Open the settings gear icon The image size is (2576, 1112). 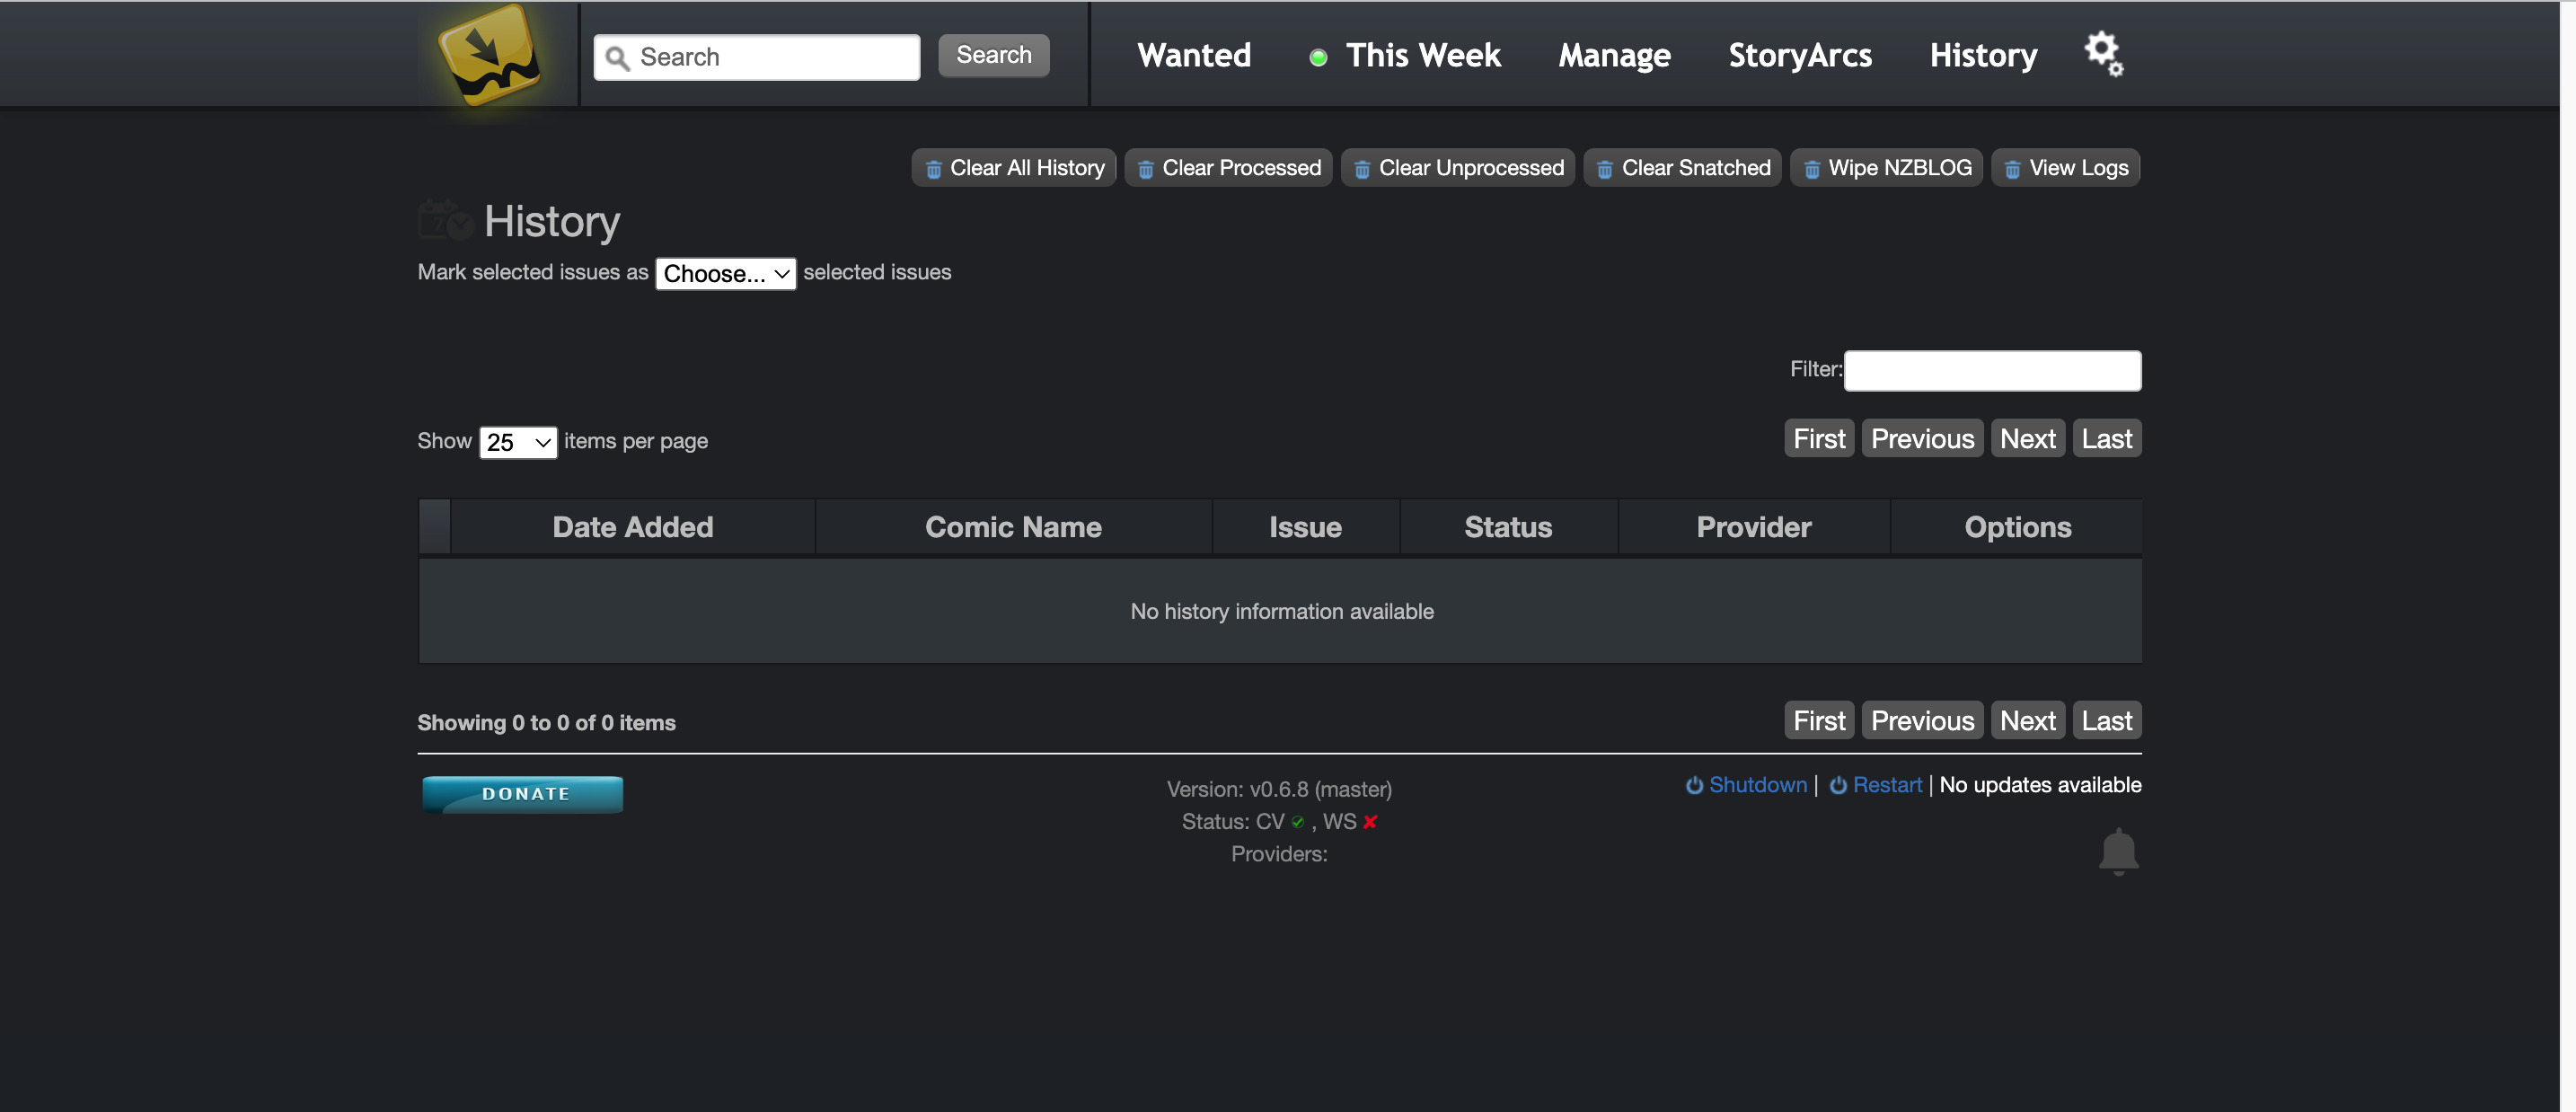click(2103, 53)
